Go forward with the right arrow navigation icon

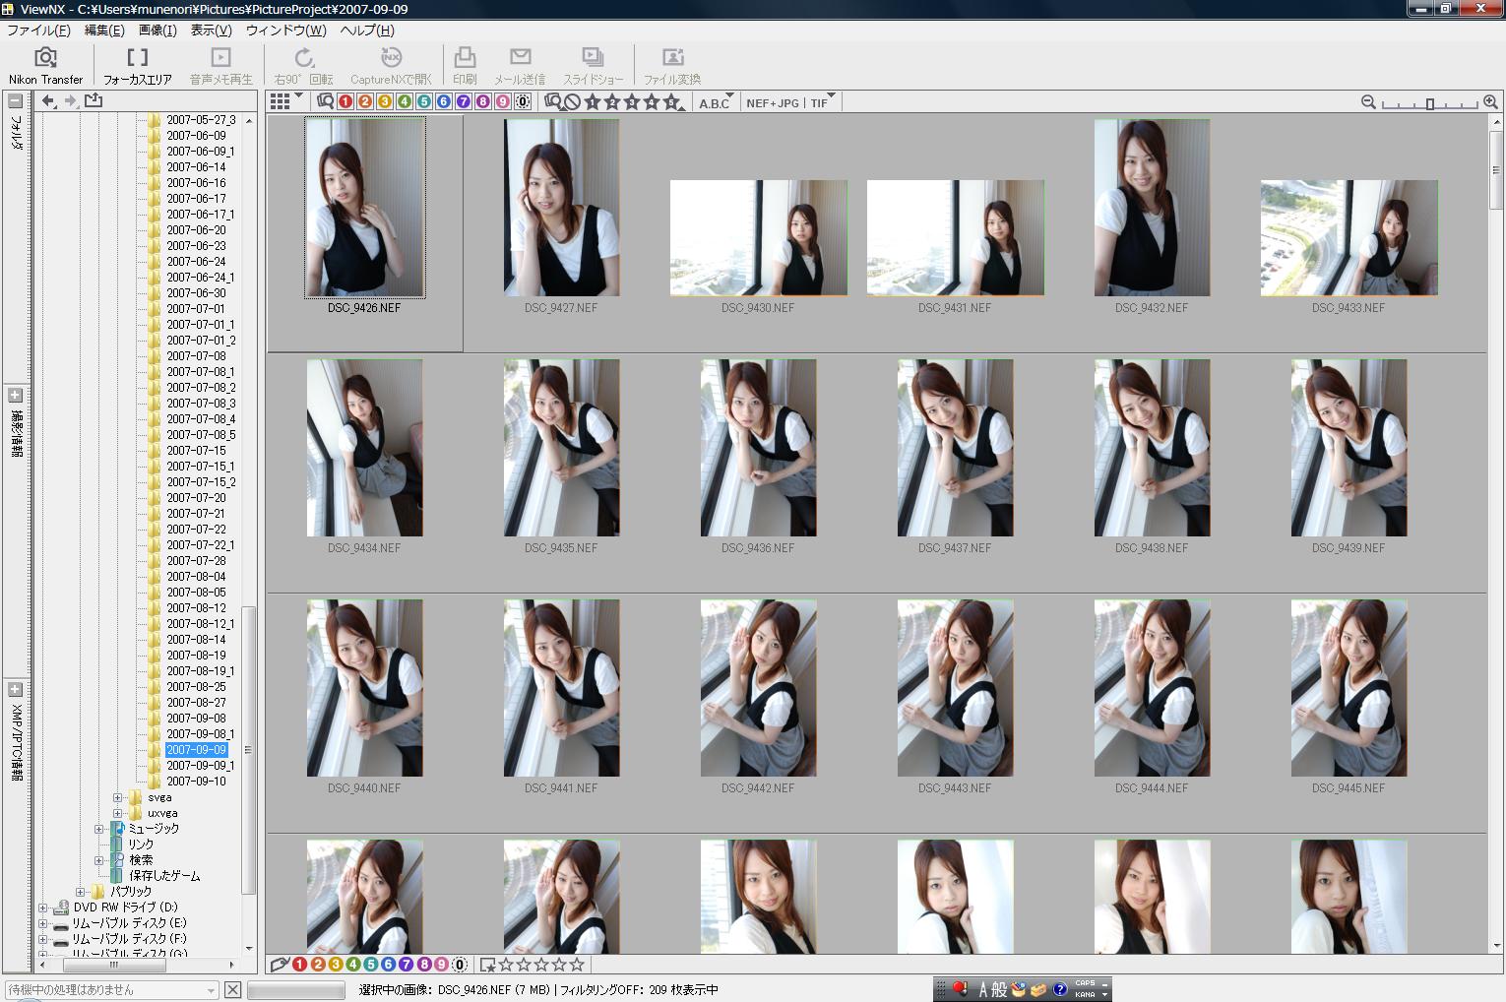coord(71,100)
